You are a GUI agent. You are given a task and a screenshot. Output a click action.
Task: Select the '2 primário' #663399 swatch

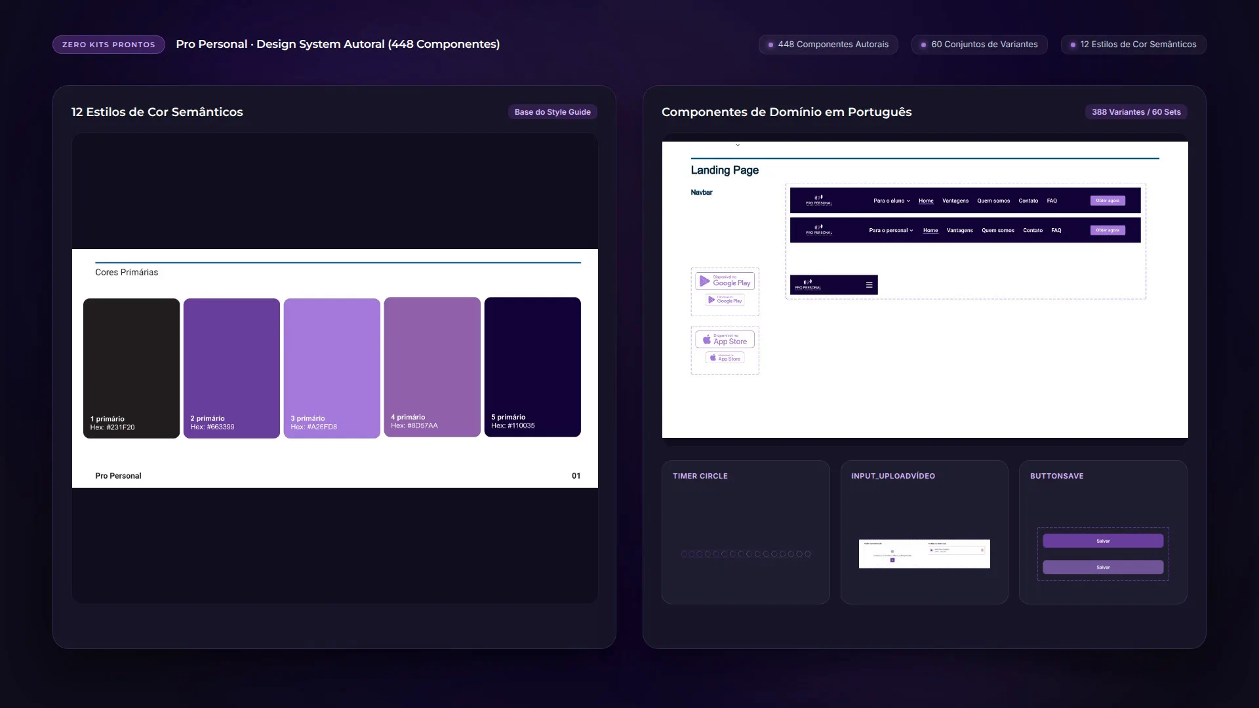231,368
